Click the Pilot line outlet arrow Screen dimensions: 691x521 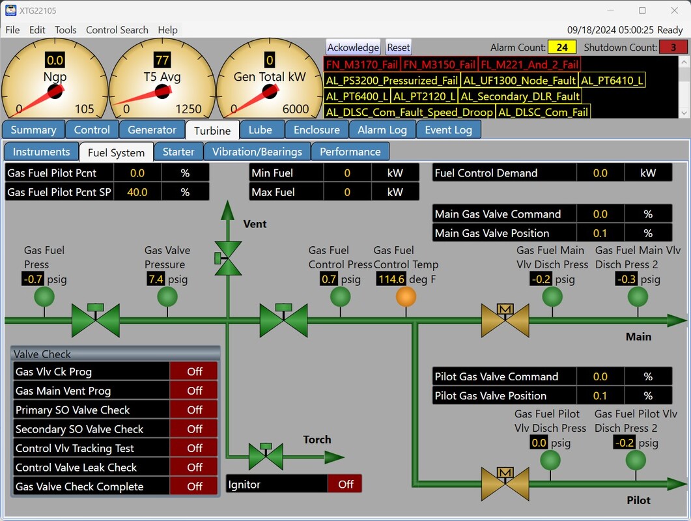pos(677,484)
